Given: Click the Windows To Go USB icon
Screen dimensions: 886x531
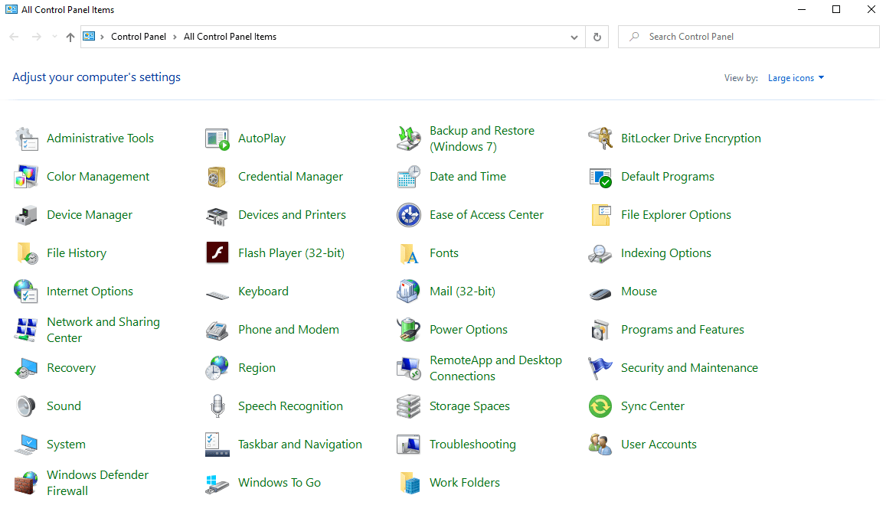Looking at the screenshot, I should 217,484.
